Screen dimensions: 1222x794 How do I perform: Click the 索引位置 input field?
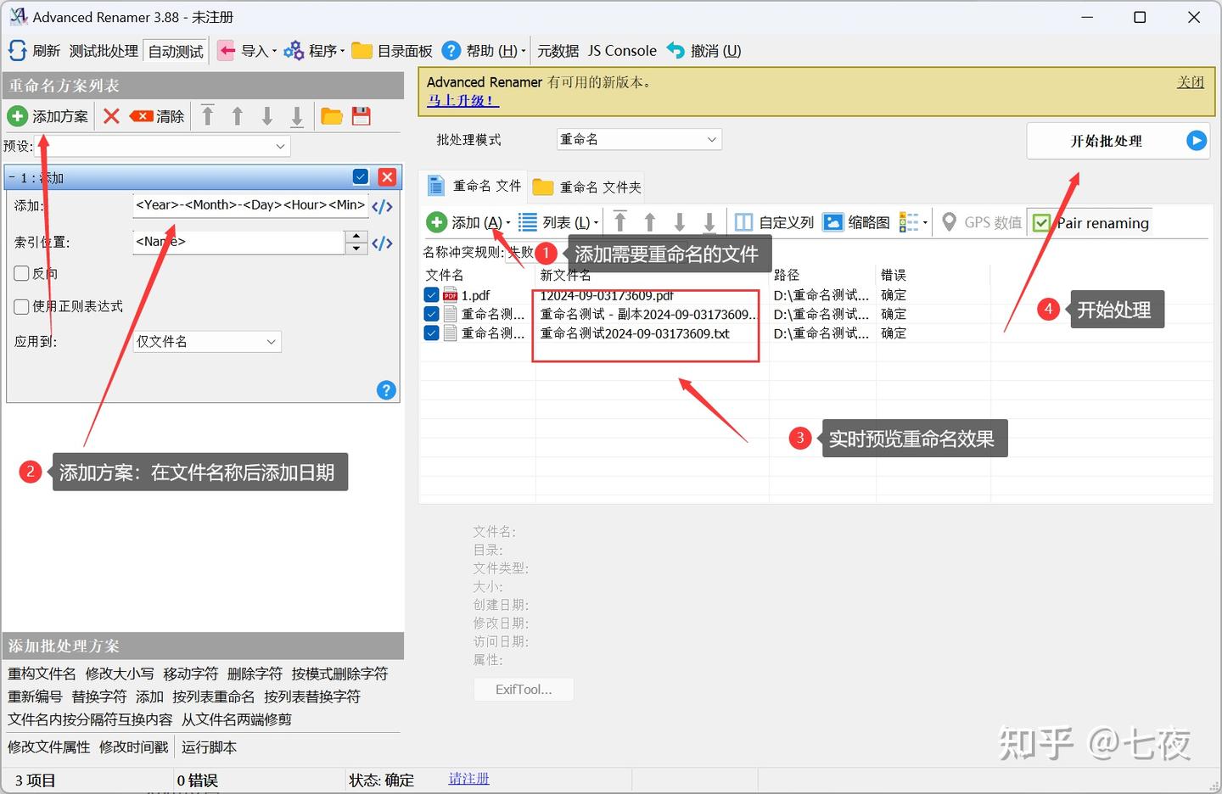[x=238, y=242]
